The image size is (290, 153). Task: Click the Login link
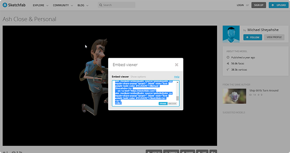tap(240, 5)
